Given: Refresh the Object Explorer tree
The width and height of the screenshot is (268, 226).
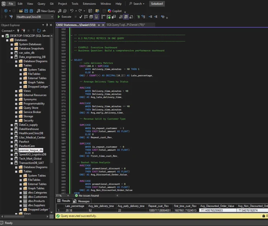Looking at the screenshot, I should (x=39, y=31).
